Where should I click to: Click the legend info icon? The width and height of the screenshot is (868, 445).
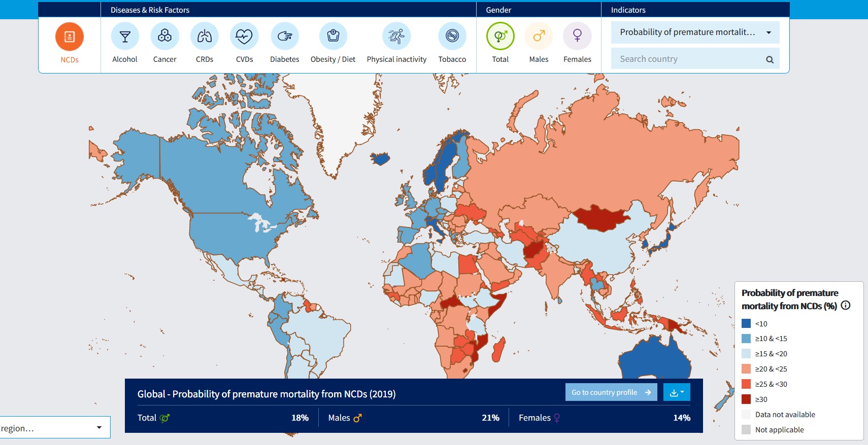point(846,306)
